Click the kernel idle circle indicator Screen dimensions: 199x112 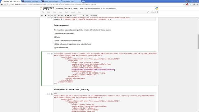(157, 12)
